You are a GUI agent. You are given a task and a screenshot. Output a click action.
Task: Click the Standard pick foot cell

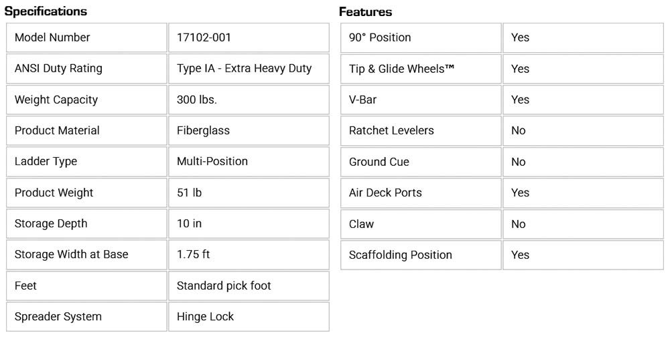point(224,286)
